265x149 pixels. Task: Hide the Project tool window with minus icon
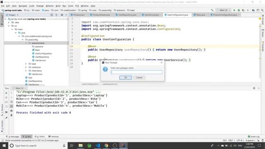pyautogui.click(x=66, y=15)
